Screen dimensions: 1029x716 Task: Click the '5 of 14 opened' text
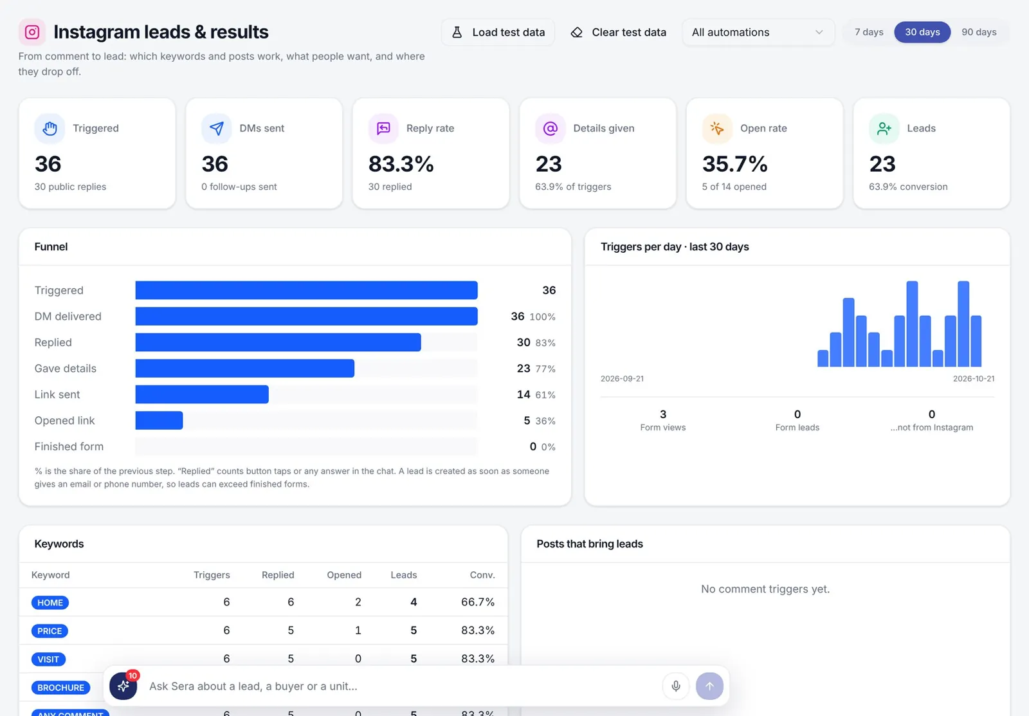734,187
